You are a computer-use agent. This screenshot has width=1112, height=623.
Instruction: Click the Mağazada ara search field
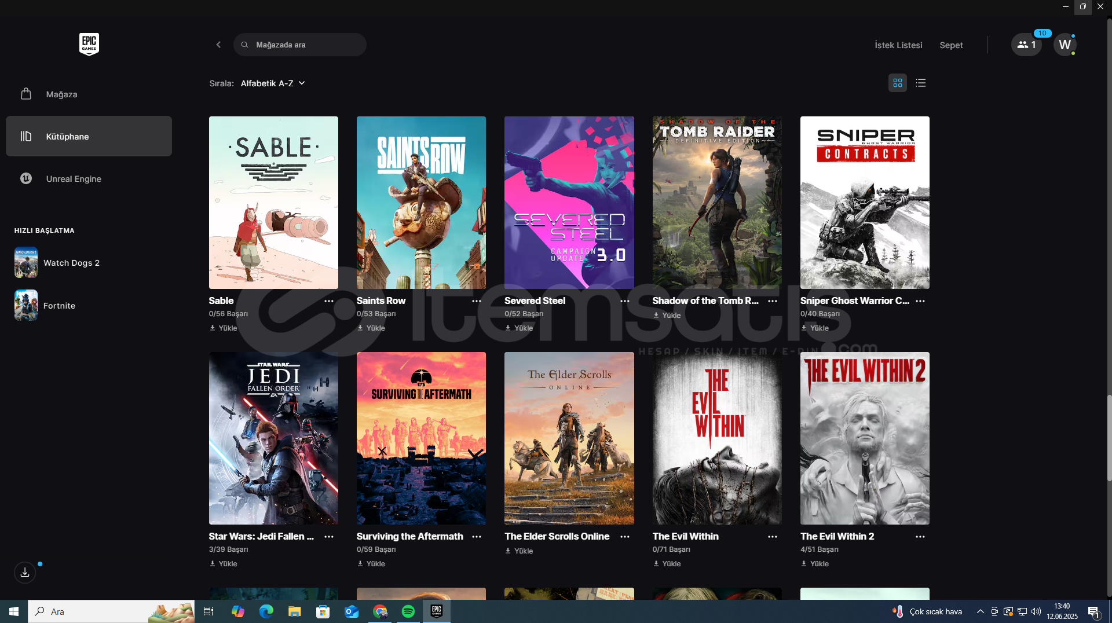point(300,45)
